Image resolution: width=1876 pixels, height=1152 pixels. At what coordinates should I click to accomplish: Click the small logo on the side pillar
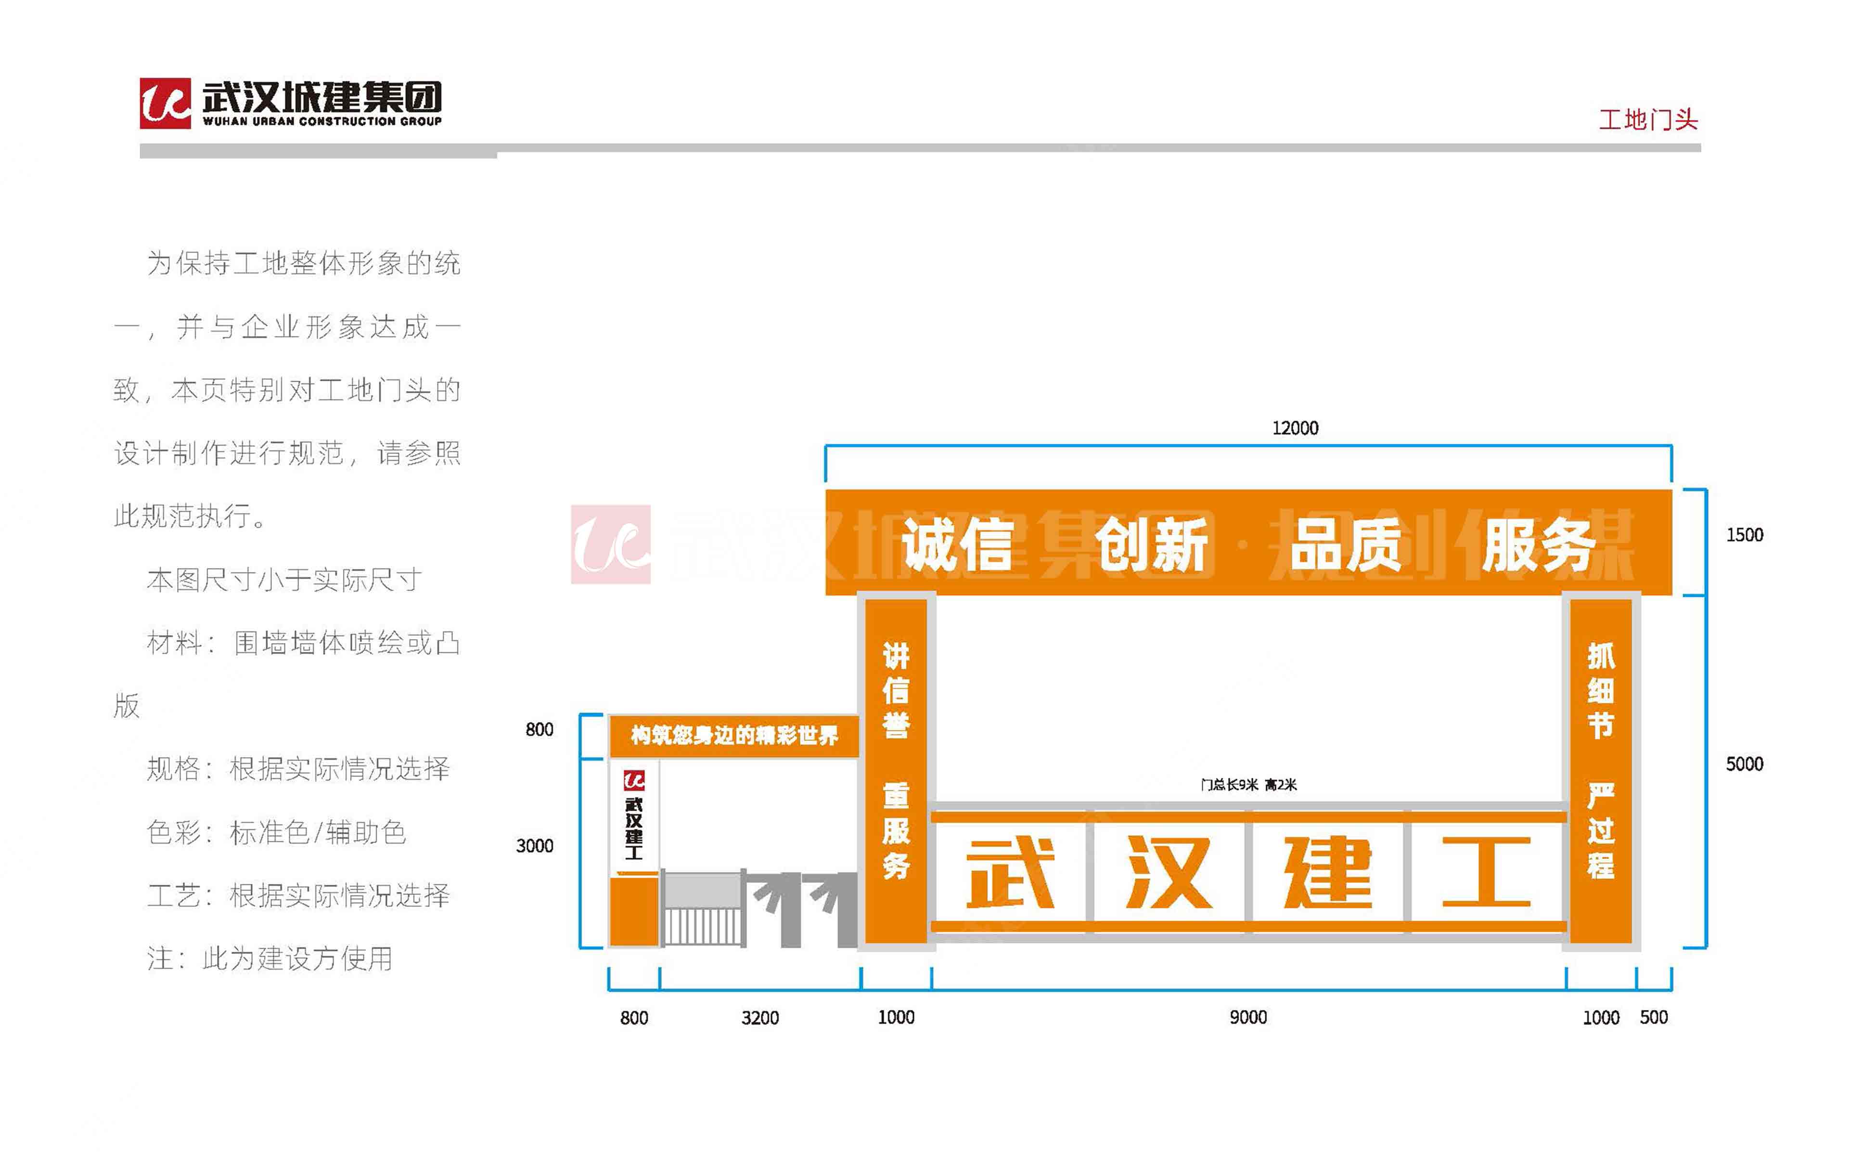coord(634,780)
